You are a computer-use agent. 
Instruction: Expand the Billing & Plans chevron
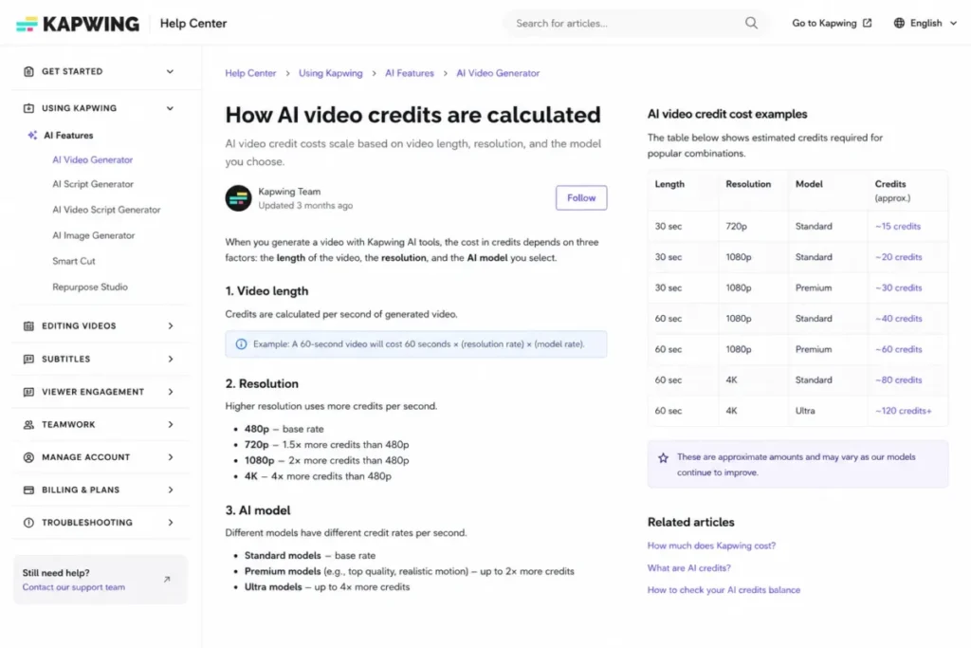click(171, 490)
